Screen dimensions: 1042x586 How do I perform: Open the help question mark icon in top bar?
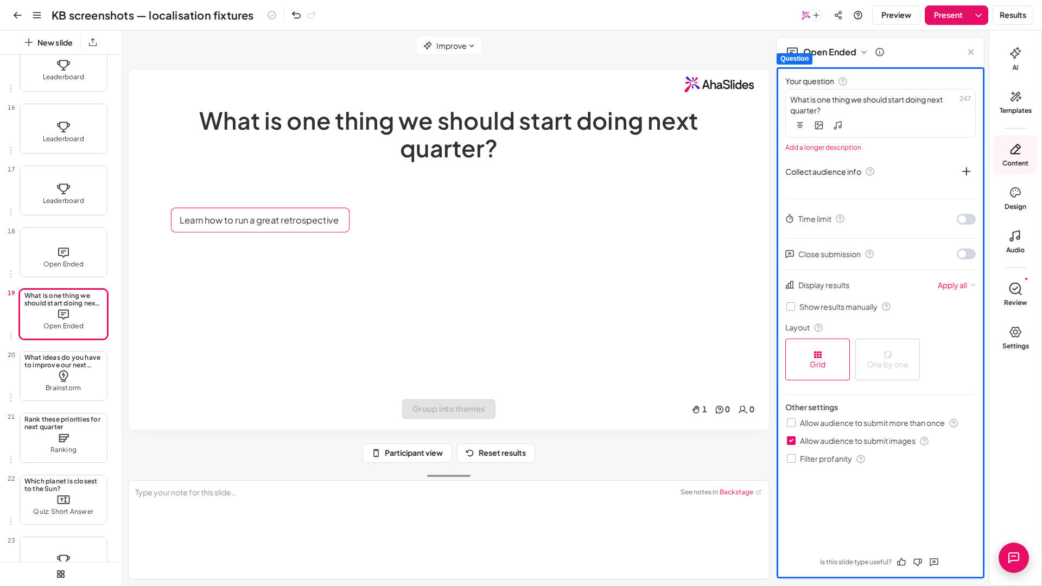coord(858,15)
